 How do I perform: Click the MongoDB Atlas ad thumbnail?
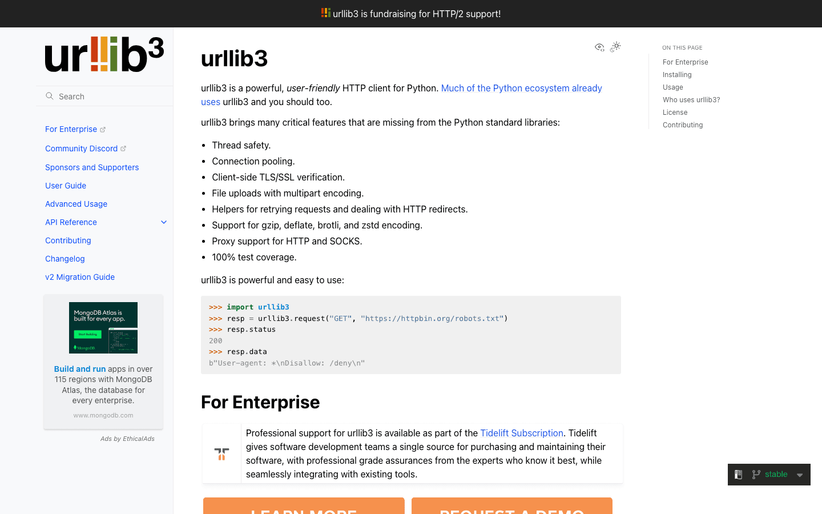103,327
